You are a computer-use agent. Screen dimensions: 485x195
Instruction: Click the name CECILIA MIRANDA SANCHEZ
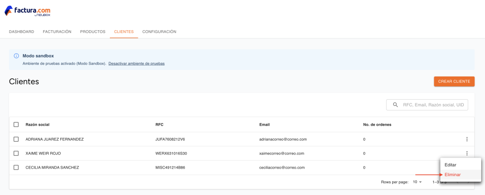pyautogui.click(x=52, y=168)
